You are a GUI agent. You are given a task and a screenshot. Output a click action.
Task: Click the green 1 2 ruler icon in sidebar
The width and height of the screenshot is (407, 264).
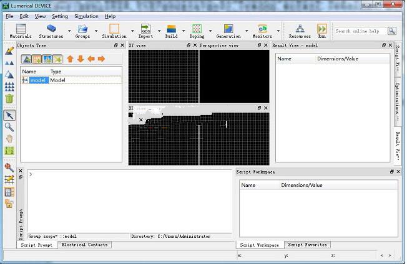pyautogui.click(x=9, y=151)
